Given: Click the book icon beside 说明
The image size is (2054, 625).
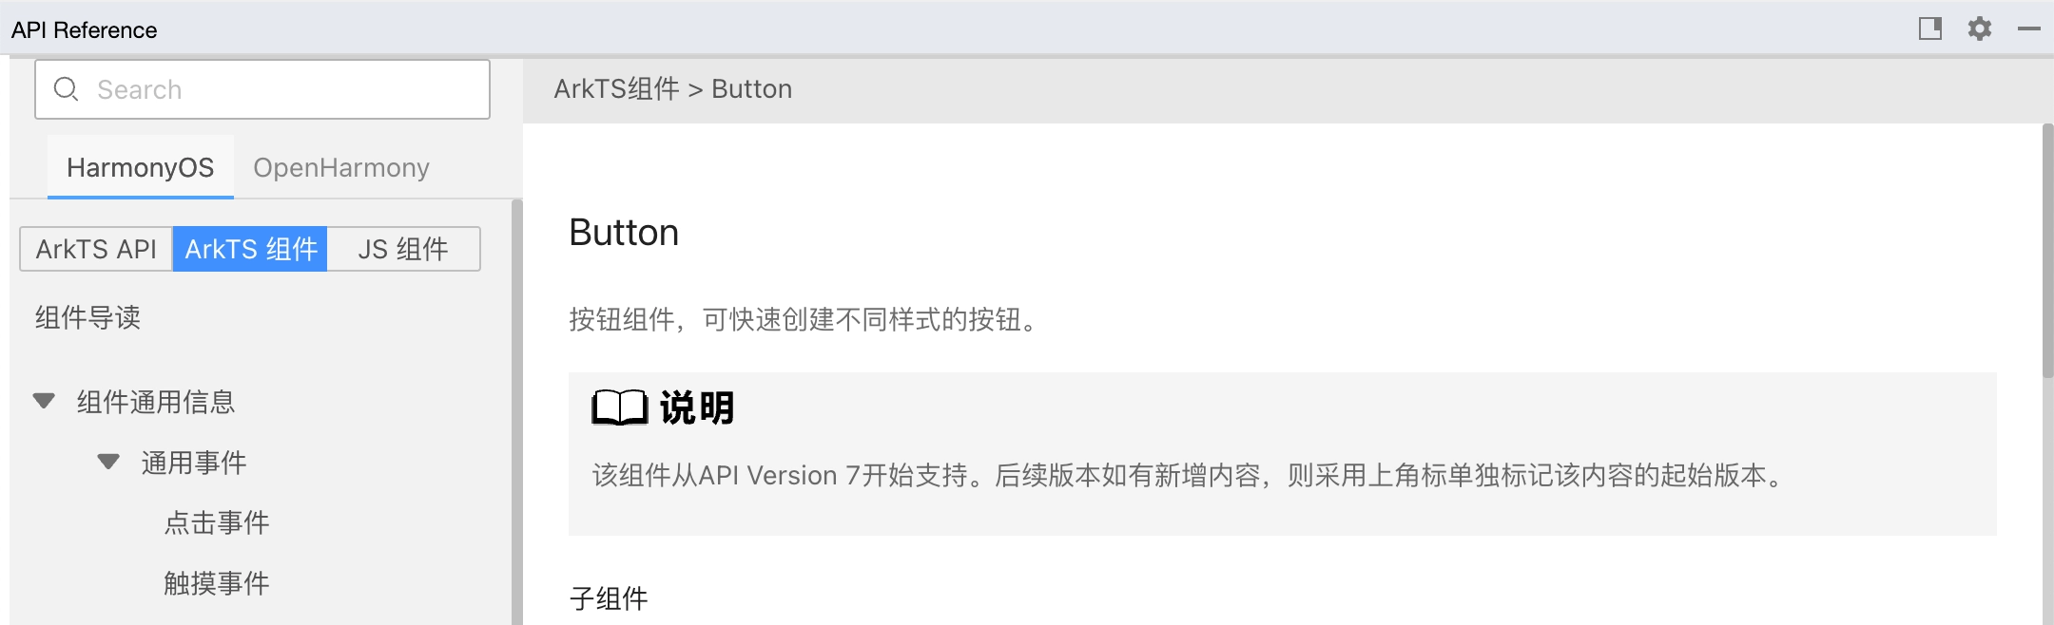Looking at the screenshot, I should click(619, 407).
